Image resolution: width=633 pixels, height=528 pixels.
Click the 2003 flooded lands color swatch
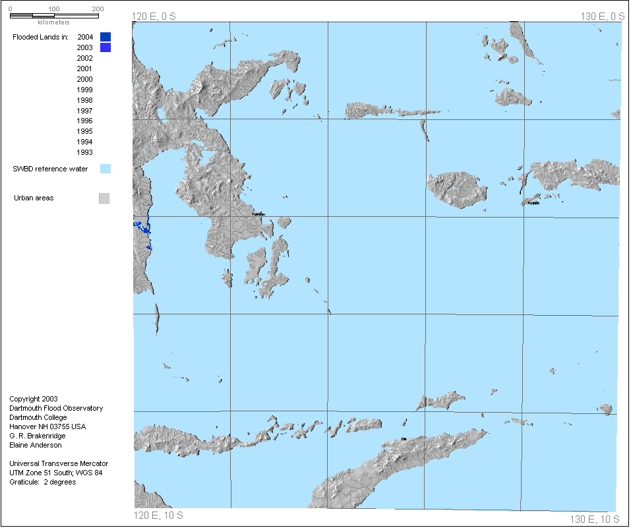(x=105, y=47)
